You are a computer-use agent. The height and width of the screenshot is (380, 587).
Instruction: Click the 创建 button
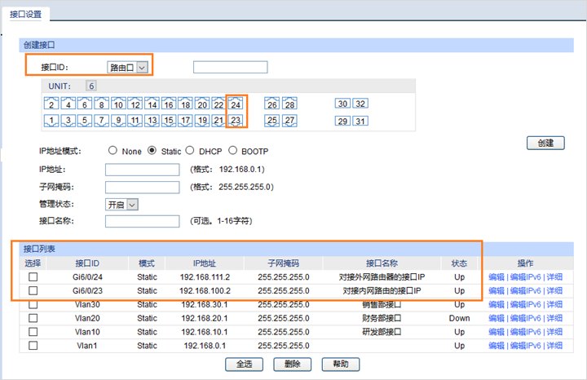545,143
